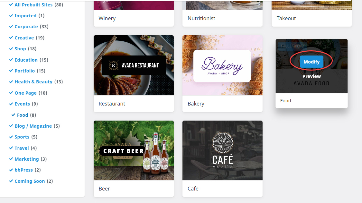Image resolution: width=362 pixels, height=203 pixels.
Task: Choose the Education category filter
Action: click(x=26, y=60)
